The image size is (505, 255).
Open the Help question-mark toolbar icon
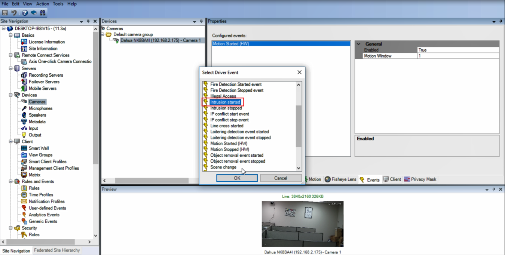25,13
